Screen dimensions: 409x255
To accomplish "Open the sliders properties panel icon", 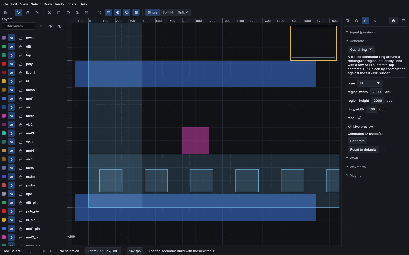I will pos(375,21).
